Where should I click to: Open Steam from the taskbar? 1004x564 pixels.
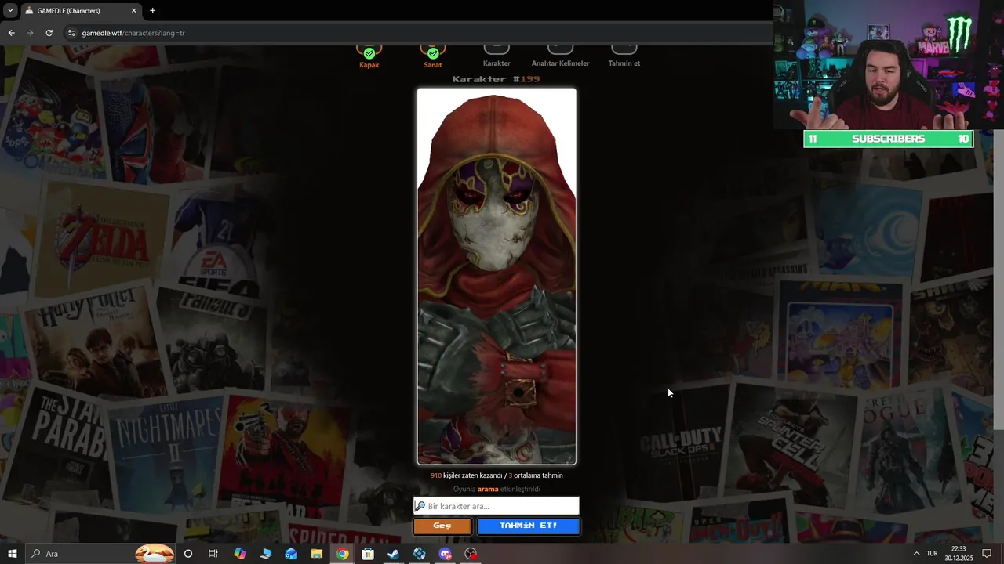394,554
